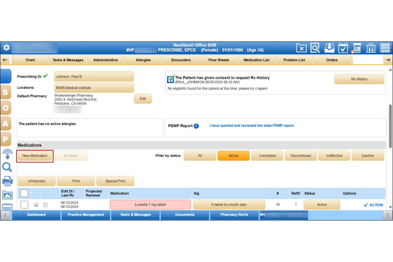Click the sidebar printer icon

7,181
